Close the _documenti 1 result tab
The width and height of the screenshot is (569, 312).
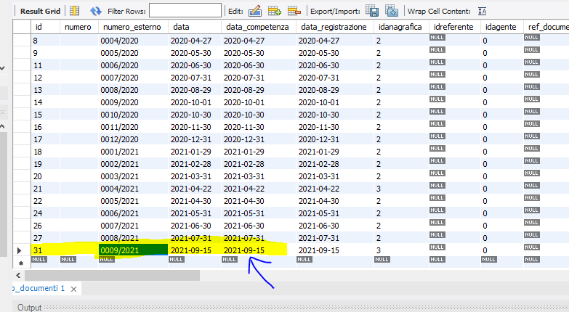73,289
